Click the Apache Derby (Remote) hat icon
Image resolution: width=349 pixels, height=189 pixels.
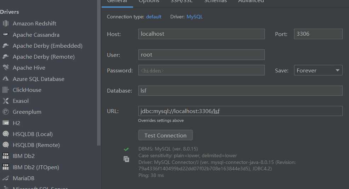[6, 57]
